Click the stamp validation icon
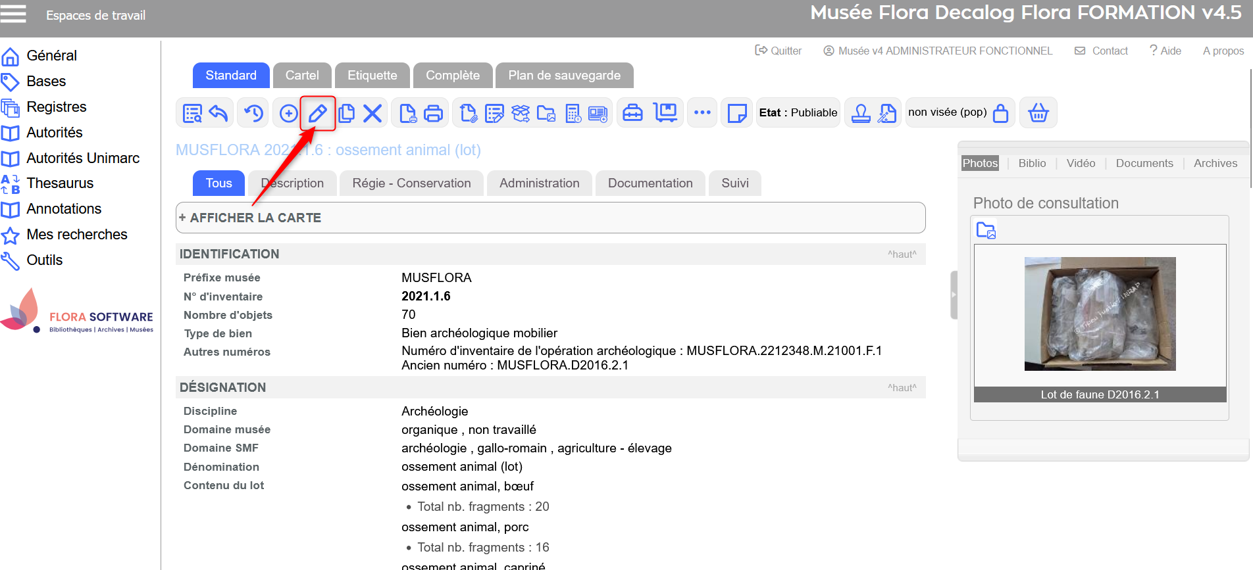The image size is (1253, 570). 861,113
